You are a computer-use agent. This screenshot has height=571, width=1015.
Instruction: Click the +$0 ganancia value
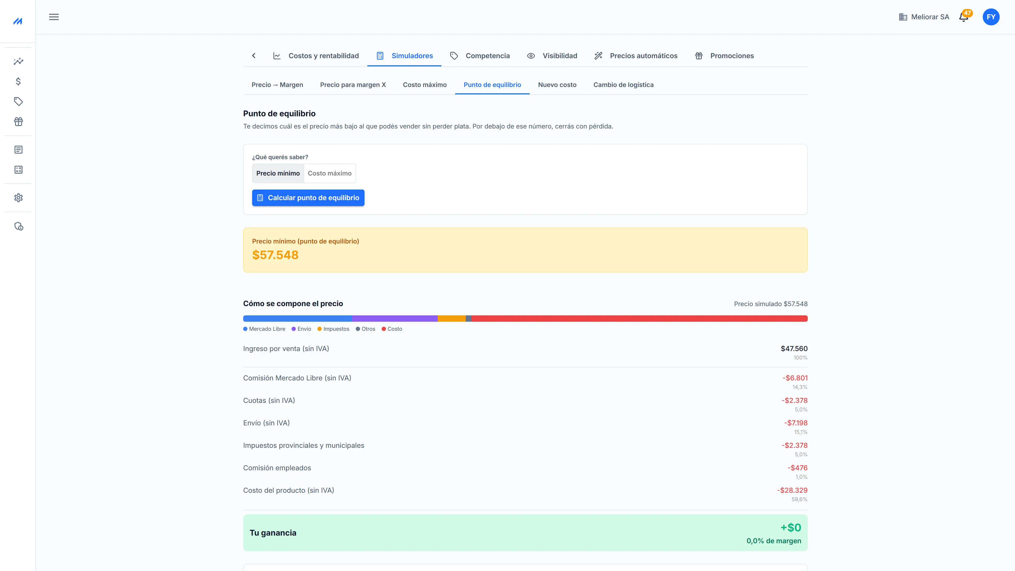(x=791, y=528)
